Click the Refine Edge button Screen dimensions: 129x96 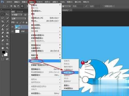[x=109, y=6]
